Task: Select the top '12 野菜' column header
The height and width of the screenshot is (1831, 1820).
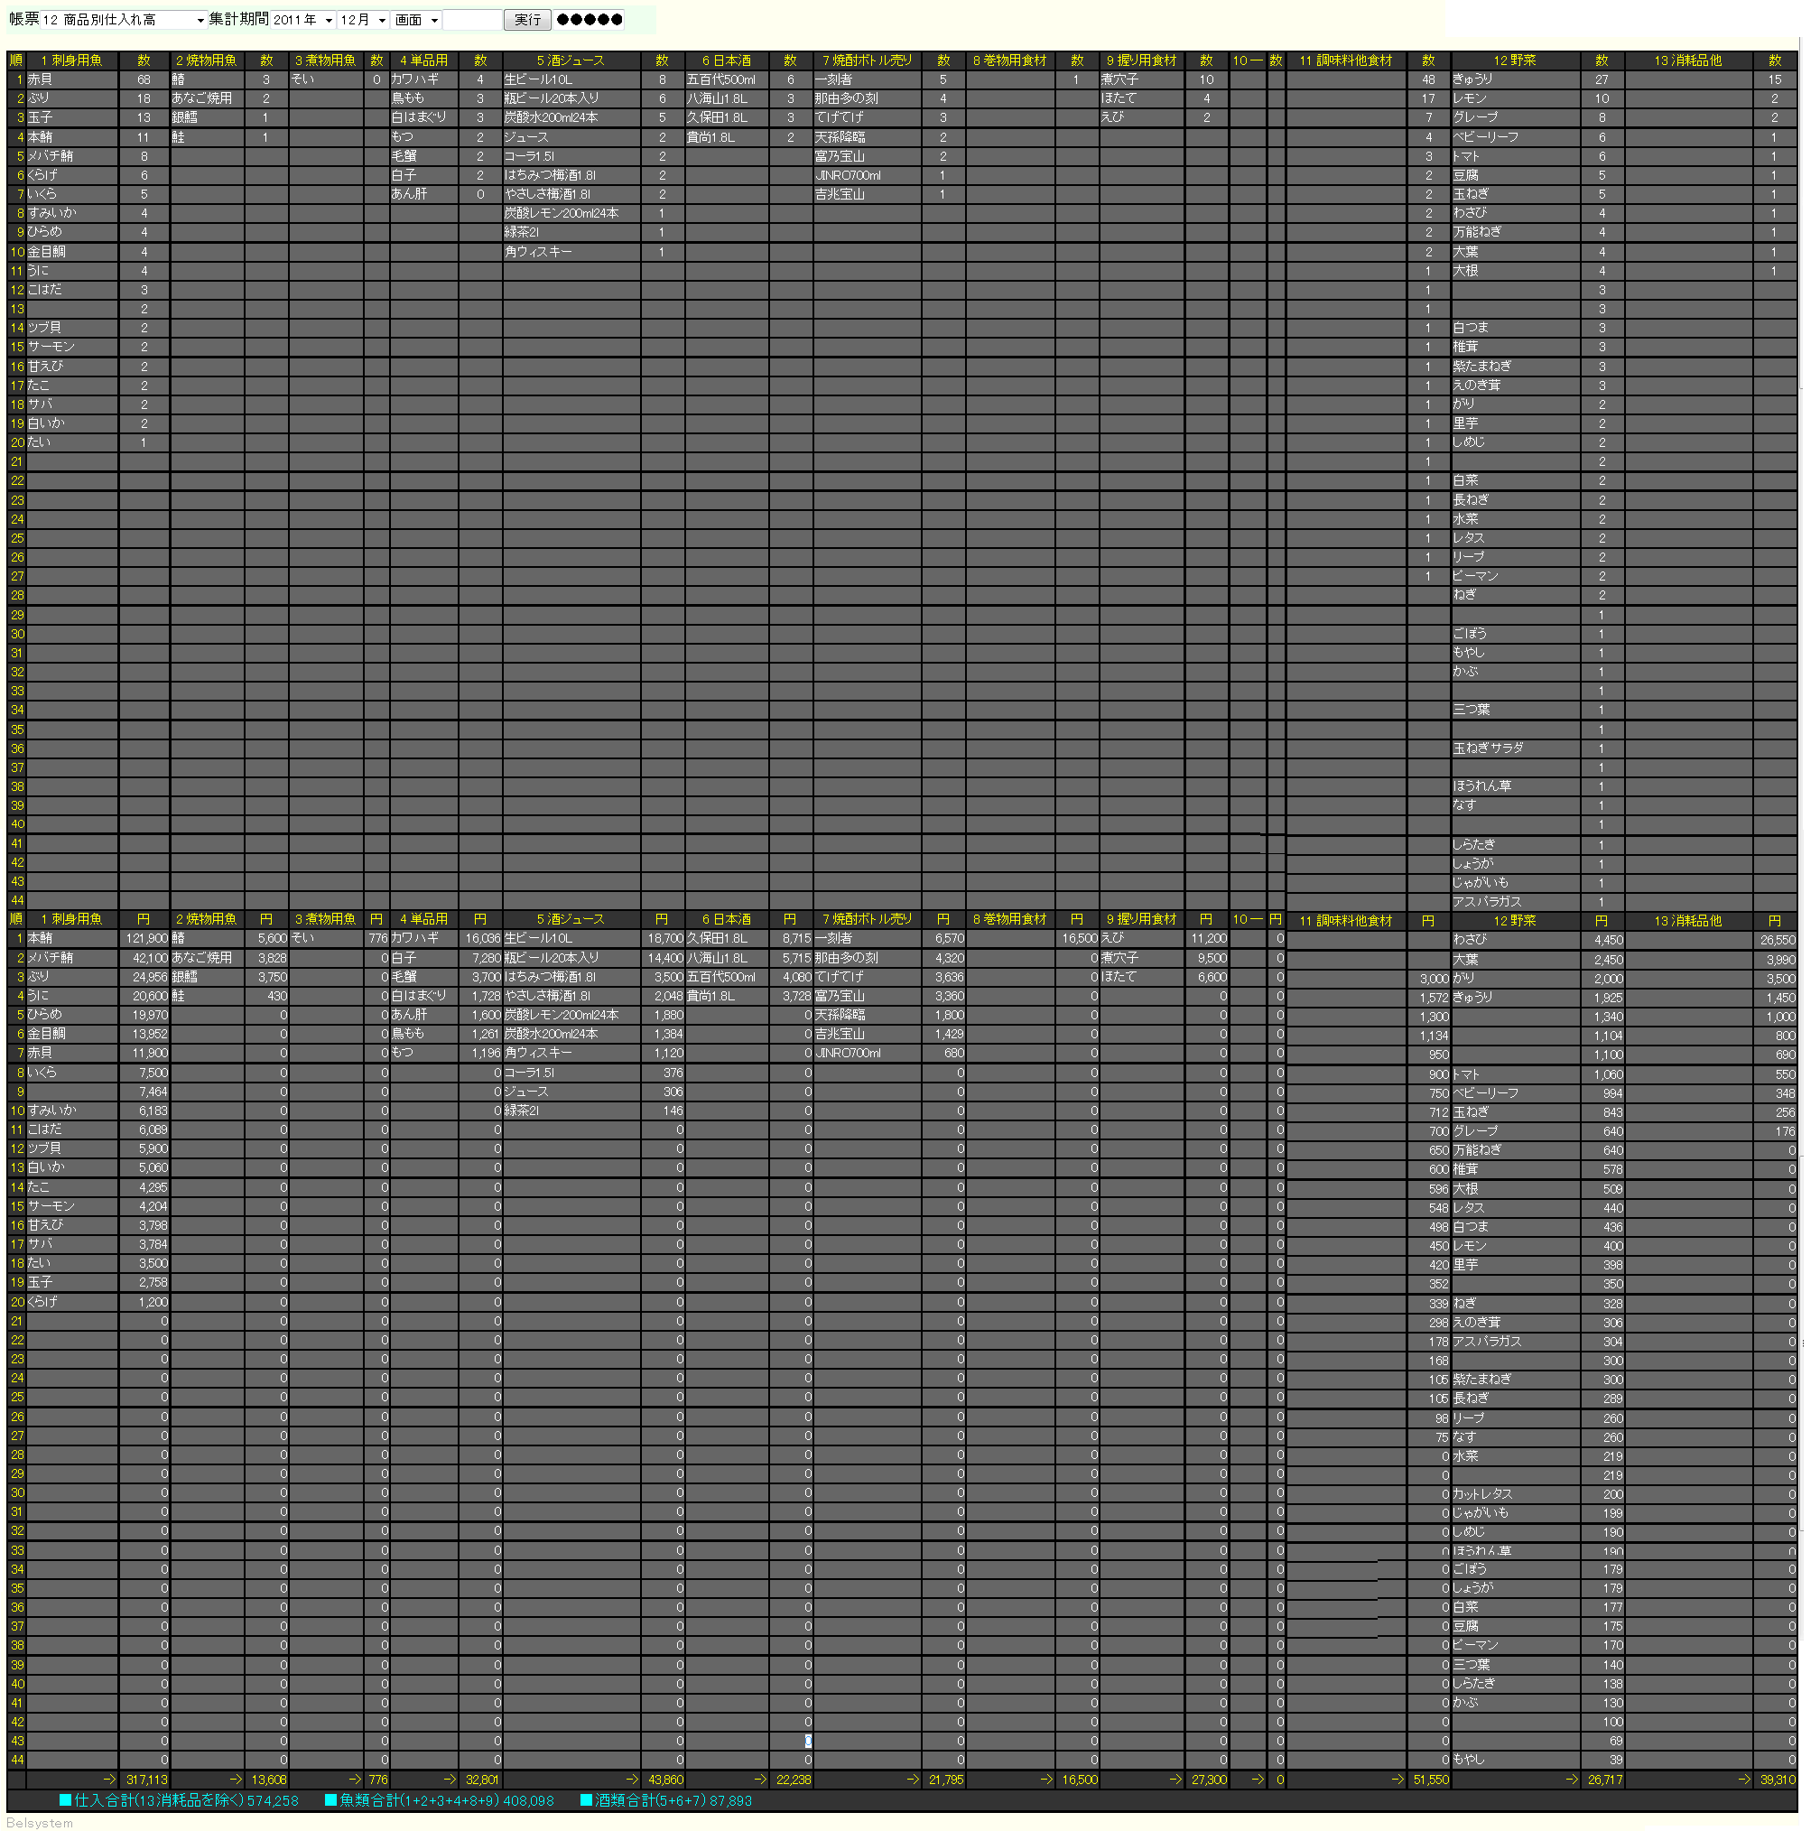Action: (1514, 60)
